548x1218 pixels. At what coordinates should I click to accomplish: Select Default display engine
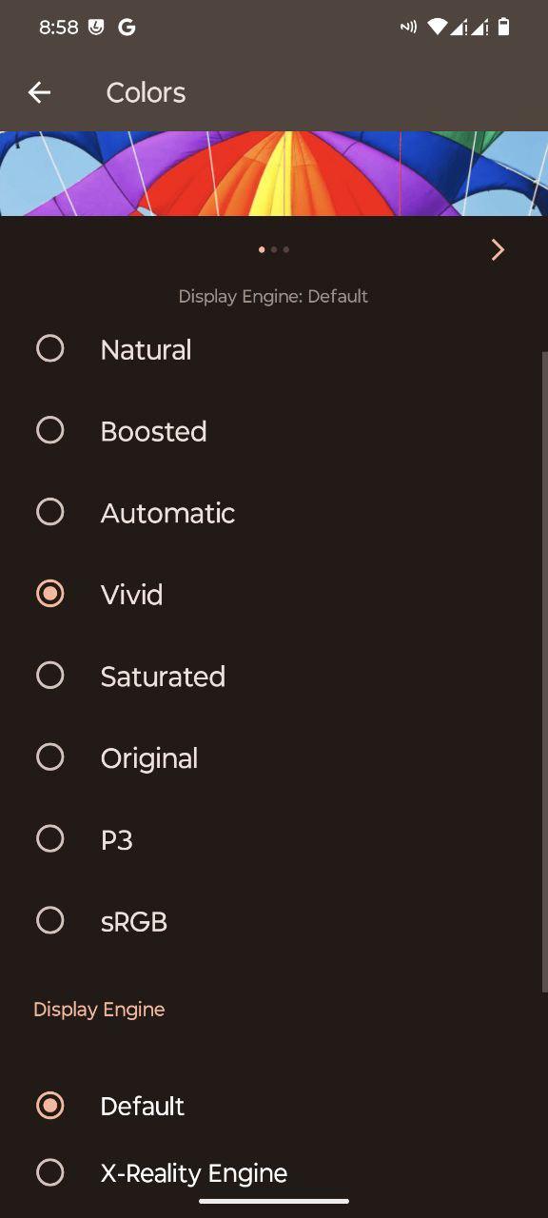[x=274, y=1106]
